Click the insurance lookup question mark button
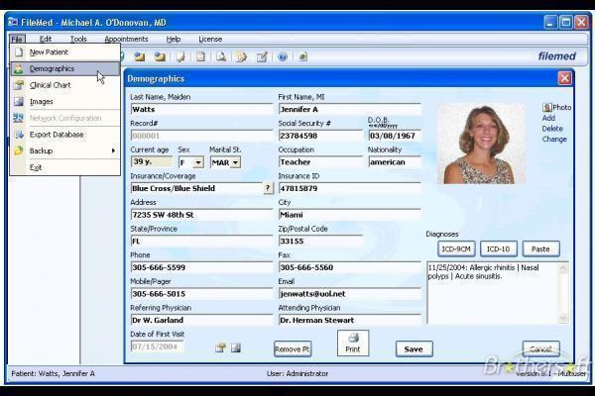Screen dimensions: 595x396 coord(267,187)
